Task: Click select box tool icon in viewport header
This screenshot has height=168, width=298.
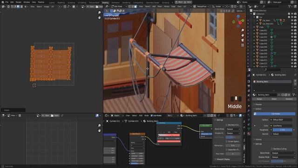Action: coord(112,11)
